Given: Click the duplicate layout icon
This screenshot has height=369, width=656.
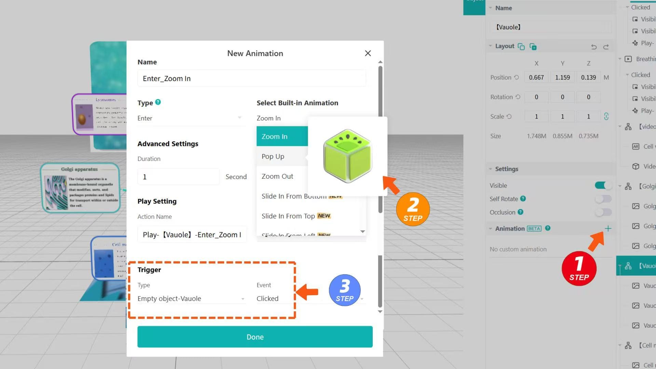Looking at the screenshot, I should click(x=521, y=46).
